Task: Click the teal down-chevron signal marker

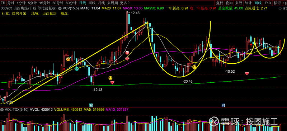Action: click(x=77, y=69)
